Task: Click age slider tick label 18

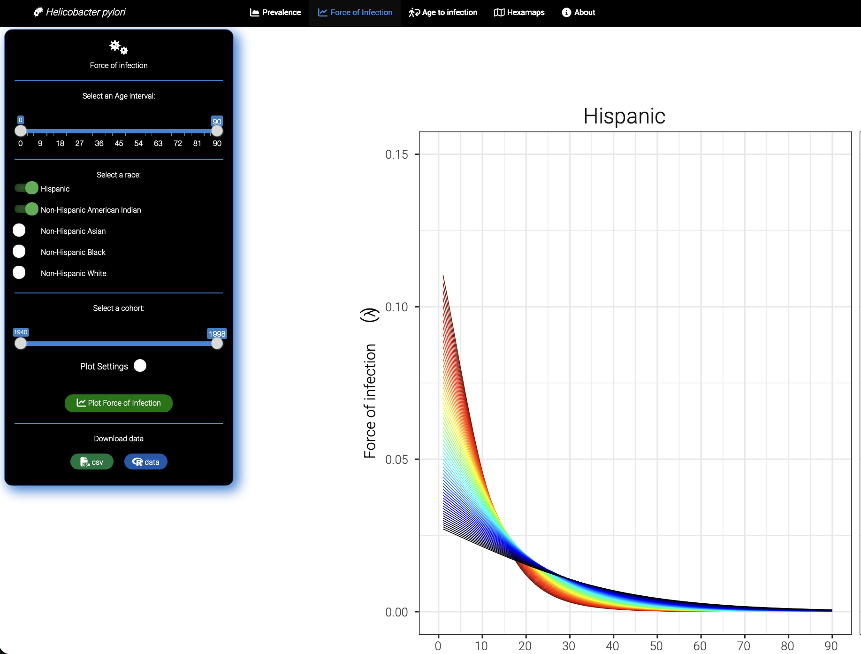Action: [60, 144]
